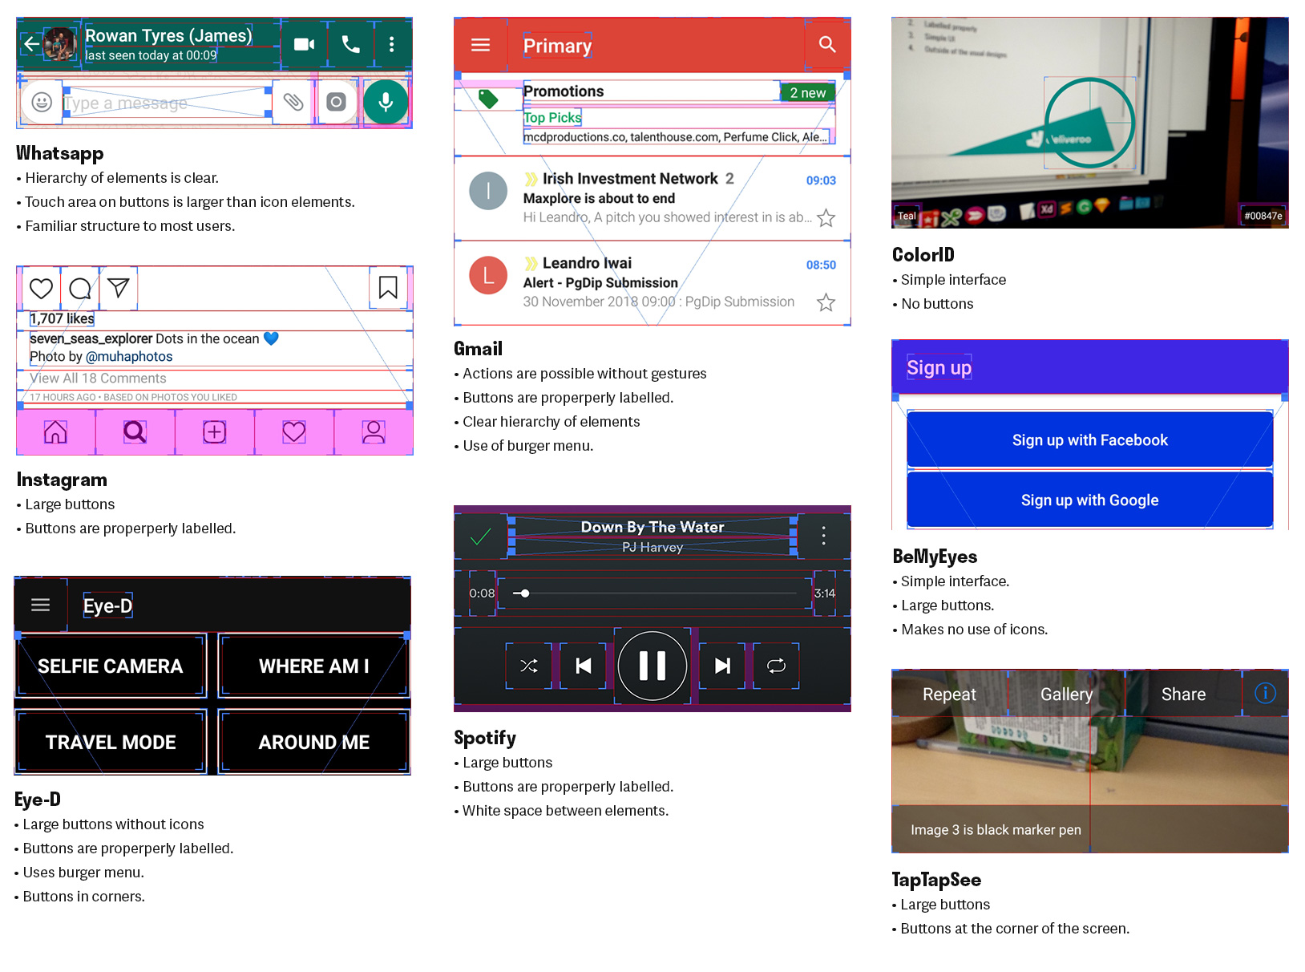Select the Irish Investment Network sender avatar
The width and height of the screenshot is (1305, 972).
[x=488, y=191]
